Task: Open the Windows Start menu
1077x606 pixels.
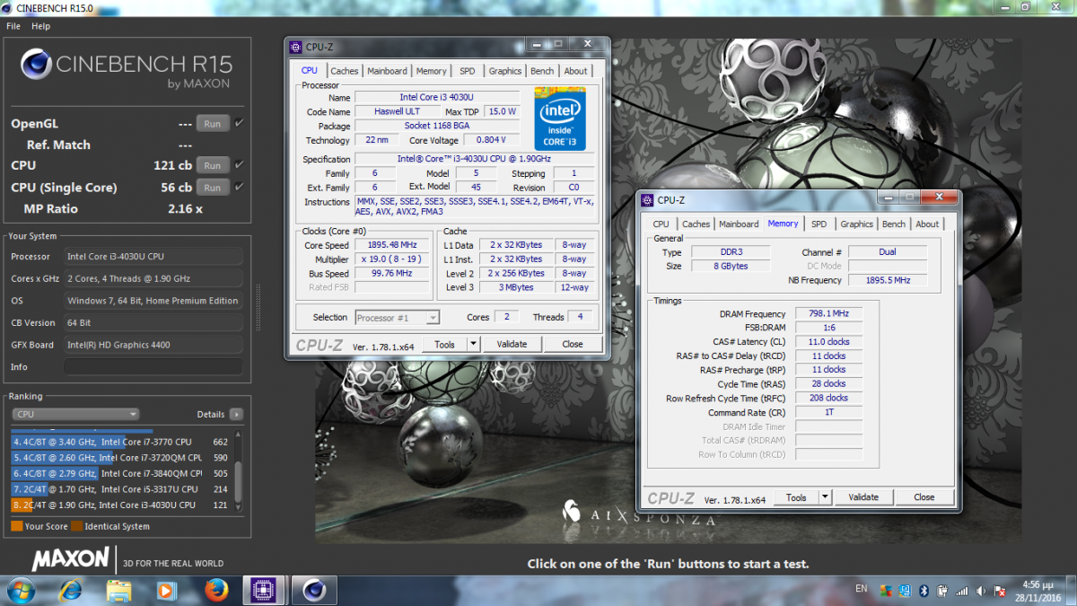Action: 20,590
